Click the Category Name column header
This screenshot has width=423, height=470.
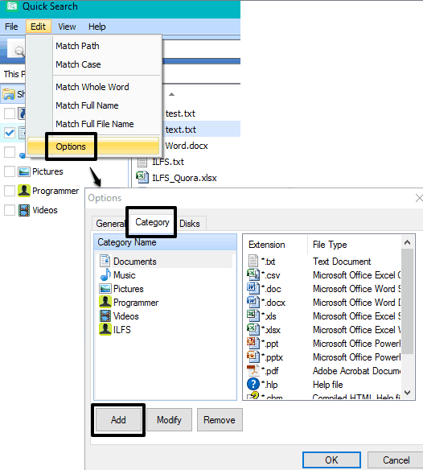pos(165,242)
